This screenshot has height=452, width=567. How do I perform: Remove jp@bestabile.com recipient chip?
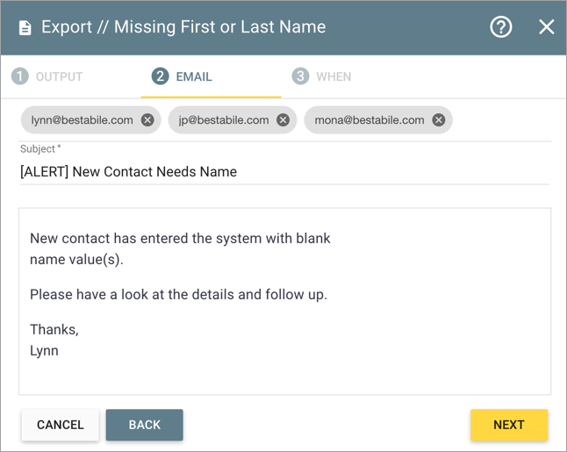point(283,120)
